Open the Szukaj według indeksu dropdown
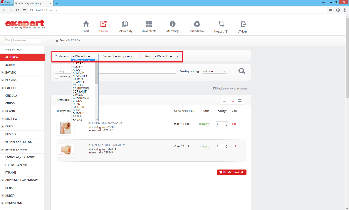Image resolution: width=349 pixels, height=210 pixels. [x=214, y=71]
